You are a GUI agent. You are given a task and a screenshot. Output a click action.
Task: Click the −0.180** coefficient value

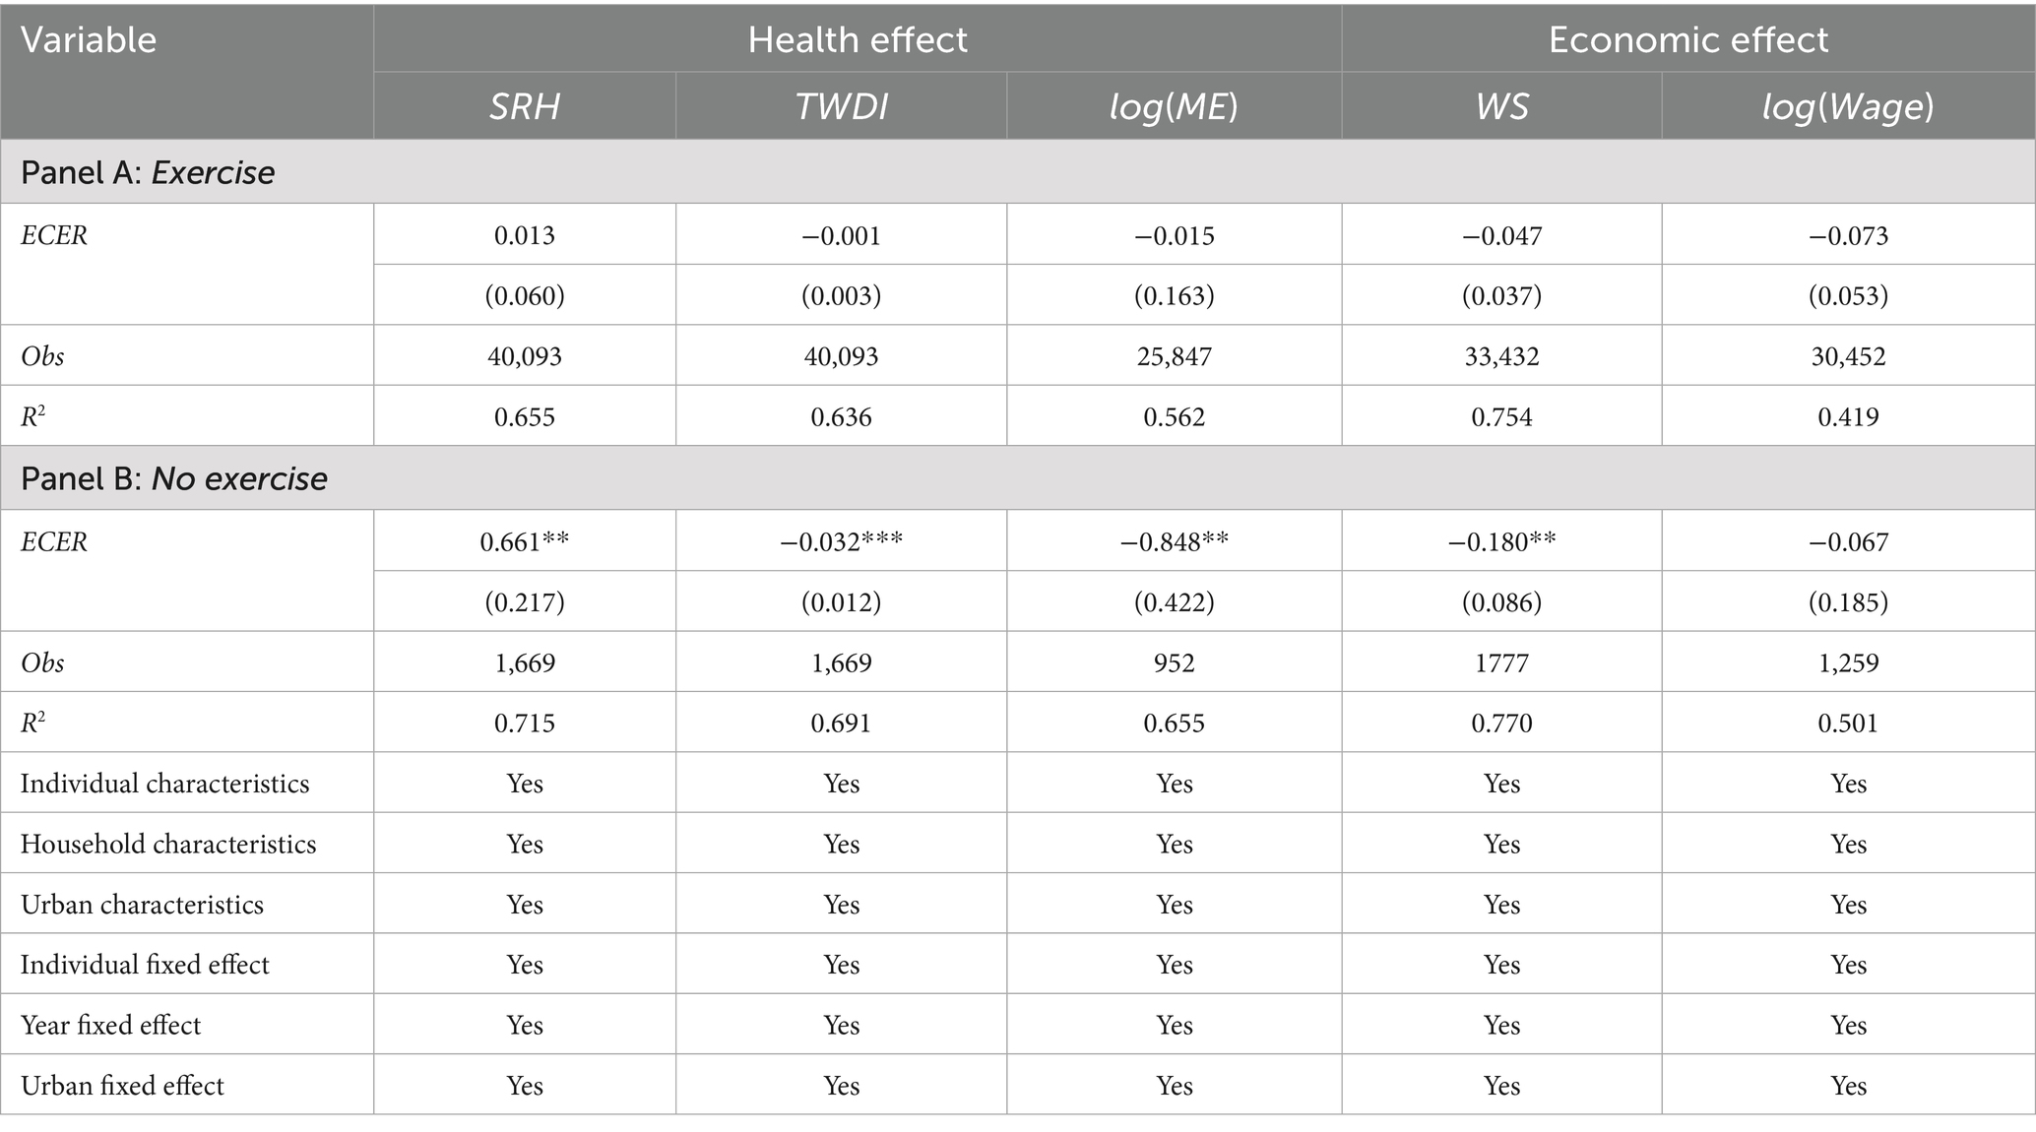(x=1501, y=541)
